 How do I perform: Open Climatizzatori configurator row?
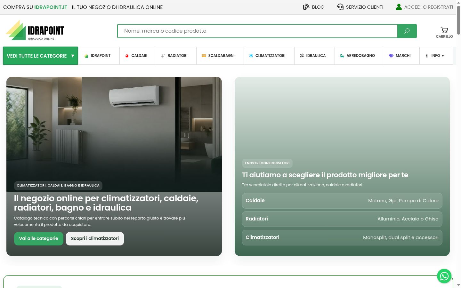coord(342,237)
